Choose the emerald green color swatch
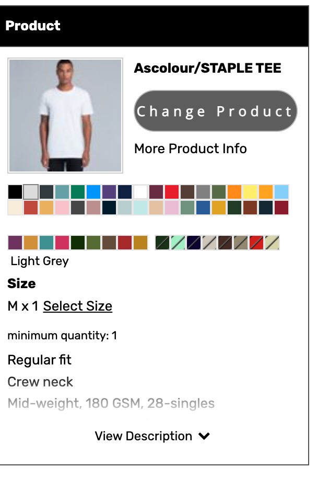This screenshot has height=502, width=329. [78, 192]
